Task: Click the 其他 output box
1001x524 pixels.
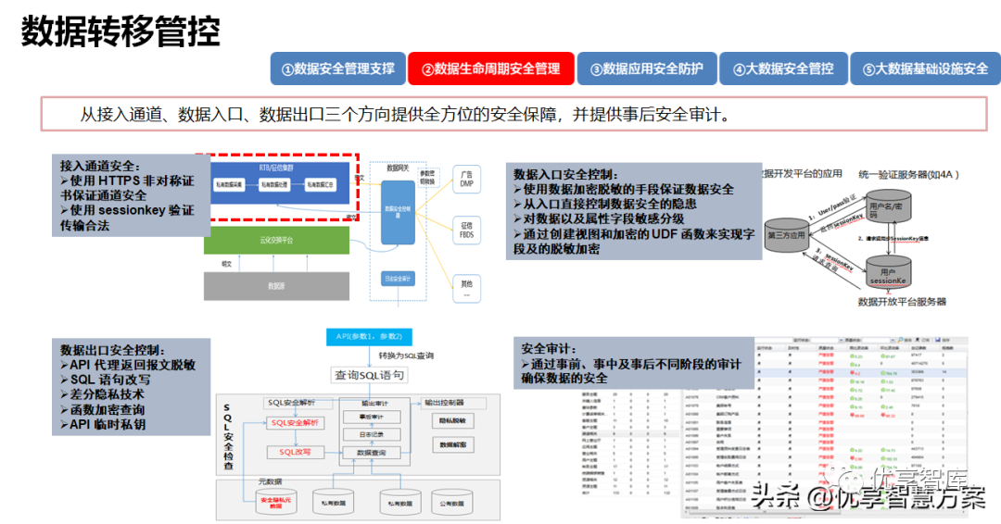Action: coord(466,288)
